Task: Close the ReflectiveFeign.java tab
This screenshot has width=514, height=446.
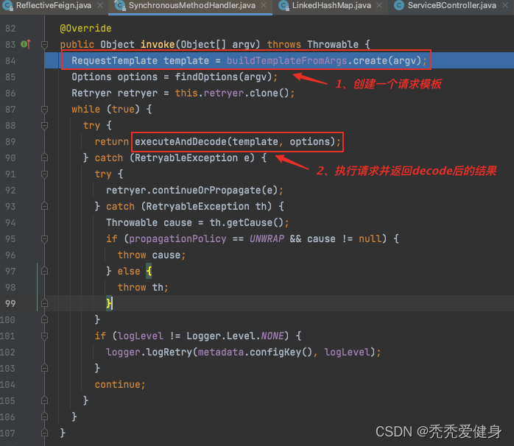Action: coord(100,6)
